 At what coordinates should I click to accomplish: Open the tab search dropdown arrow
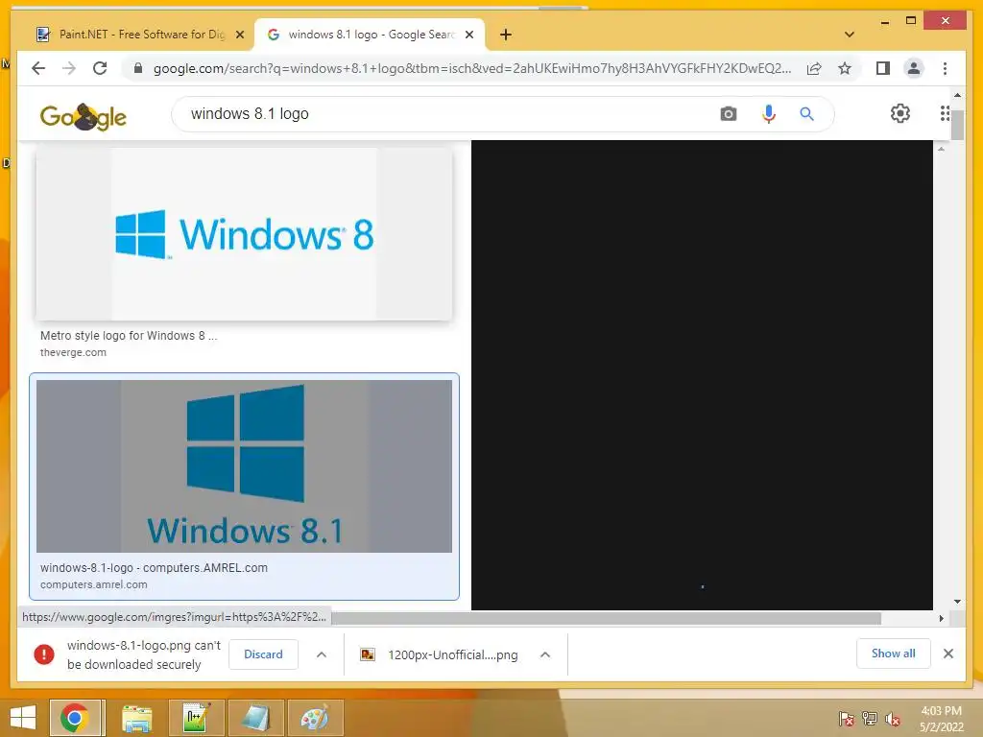tap(849, 35)
